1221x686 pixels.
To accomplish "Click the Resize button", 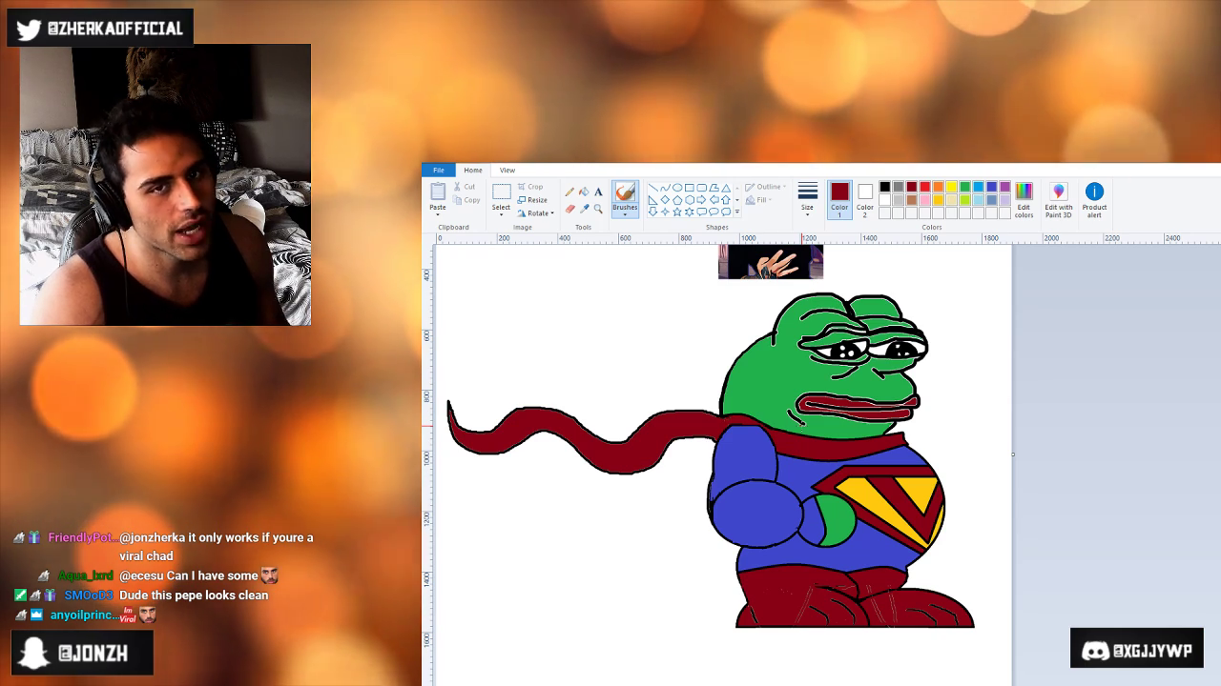I will (x=533, y=200).
